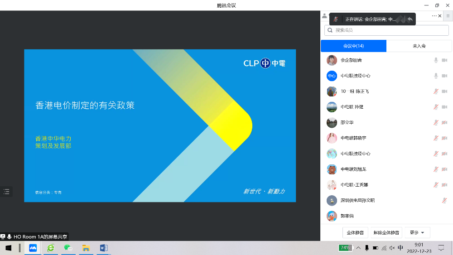Viewport: 453px width, 255px height.
Task: Click the muted microphone icon in the speaking banner
Action: [335, 19]
